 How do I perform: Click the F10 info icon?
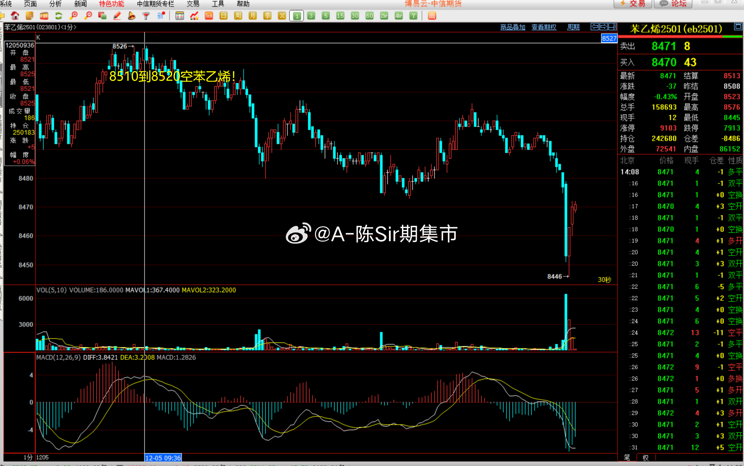[44, 16]
